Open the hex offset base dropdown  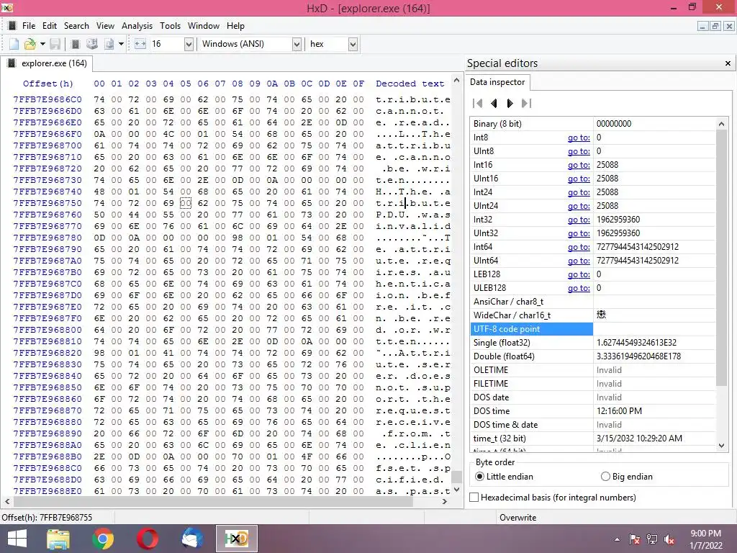[x=353, y=44]
